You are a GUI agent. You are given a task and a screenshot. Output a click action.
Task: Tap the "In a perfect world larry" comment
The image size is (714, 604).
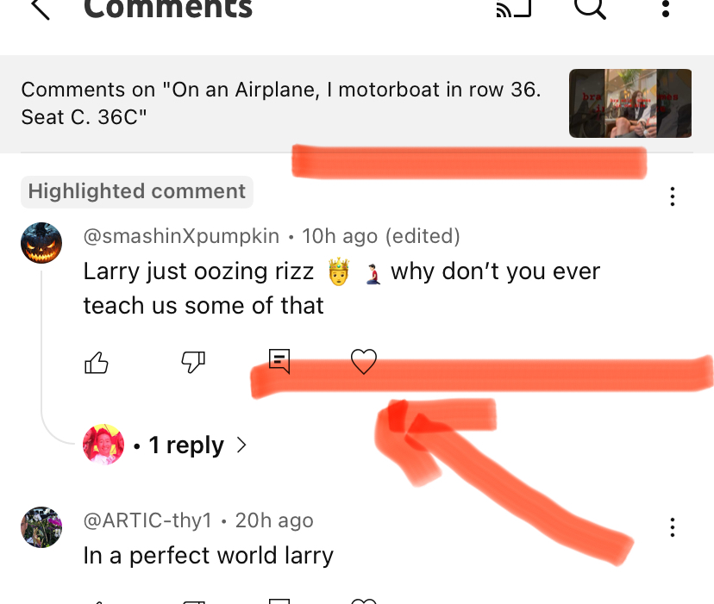[x=208, y=556]
